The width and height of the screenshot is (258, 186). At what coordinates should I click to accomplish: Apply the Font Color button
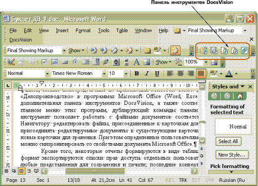(x=229, y=74)
